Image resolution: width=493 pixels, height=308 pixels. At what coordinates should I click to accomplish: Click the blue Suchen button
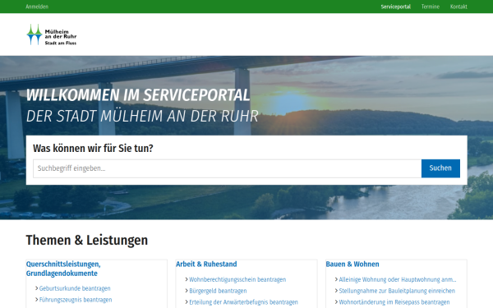[440, 168]
